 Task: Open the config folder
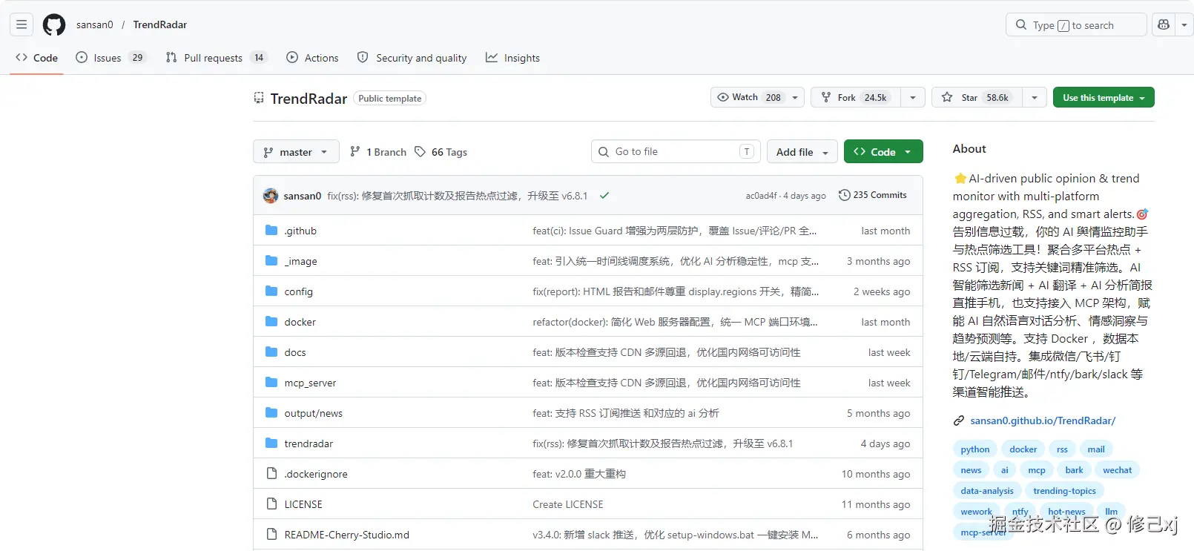click(299, 291)
